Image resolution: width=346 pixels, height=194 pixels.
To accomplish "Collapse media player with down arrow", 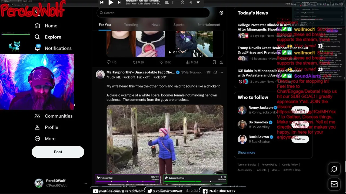I will tap(198, 2).
